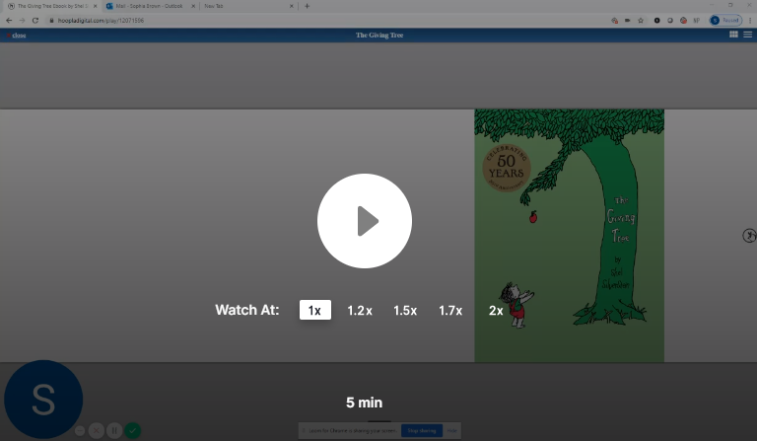This screenshot has height=441, width=757.
Task: Open the Loom extension icon with red badge
Action: (683, 21)
